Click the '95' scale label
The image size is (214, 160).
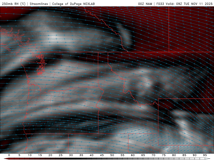(205, 155)
